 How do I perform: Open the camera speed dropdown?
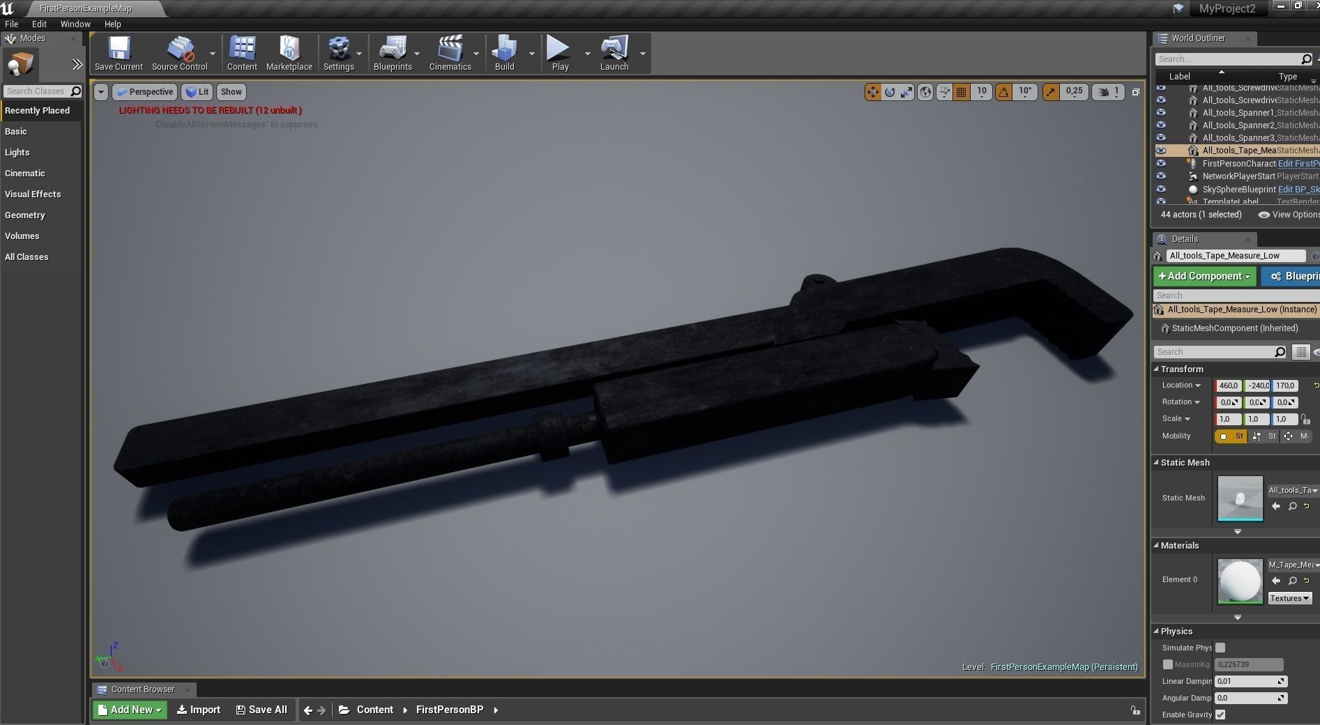(1108, 92)
